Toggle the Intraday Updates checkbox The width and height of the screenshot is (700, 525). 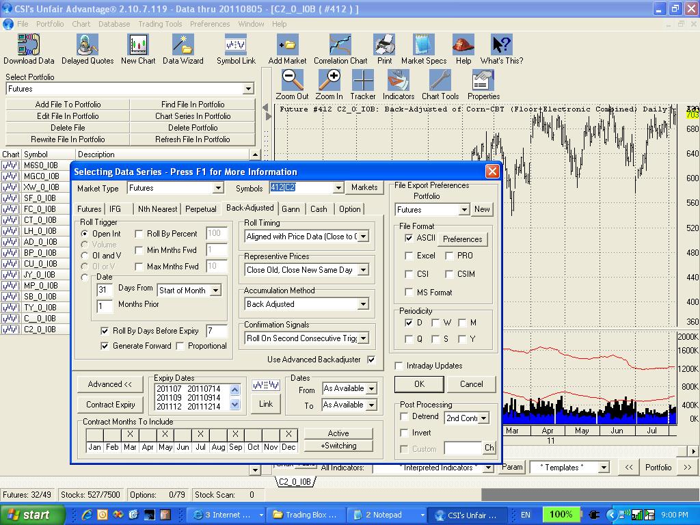coord(399,366)
